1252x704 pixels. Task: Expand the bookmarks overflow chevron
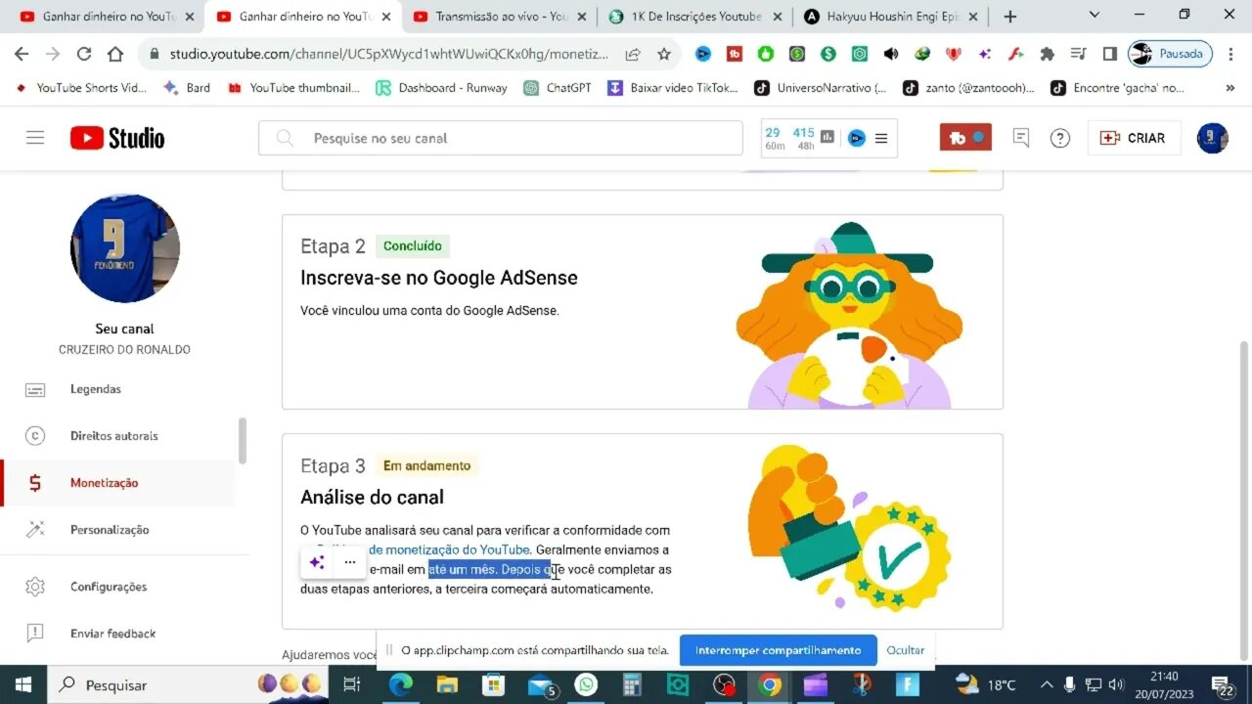[1230, 88]
